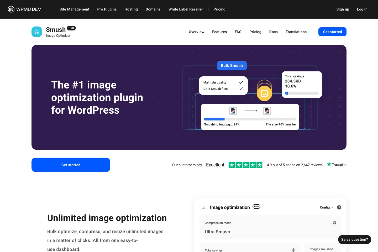Click the Image optimization panel icon
The height and width of the screenshot is (252, 378).
(x=203, y=207)
